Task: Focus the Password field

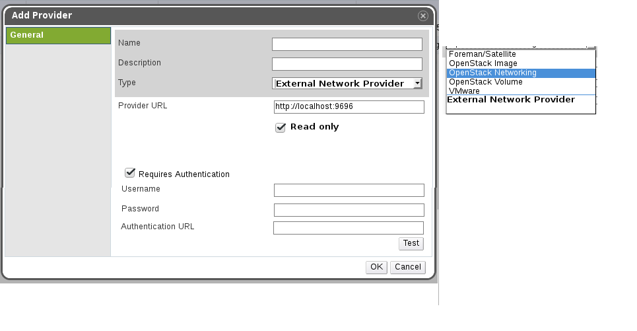Action: tap(349, 210)
